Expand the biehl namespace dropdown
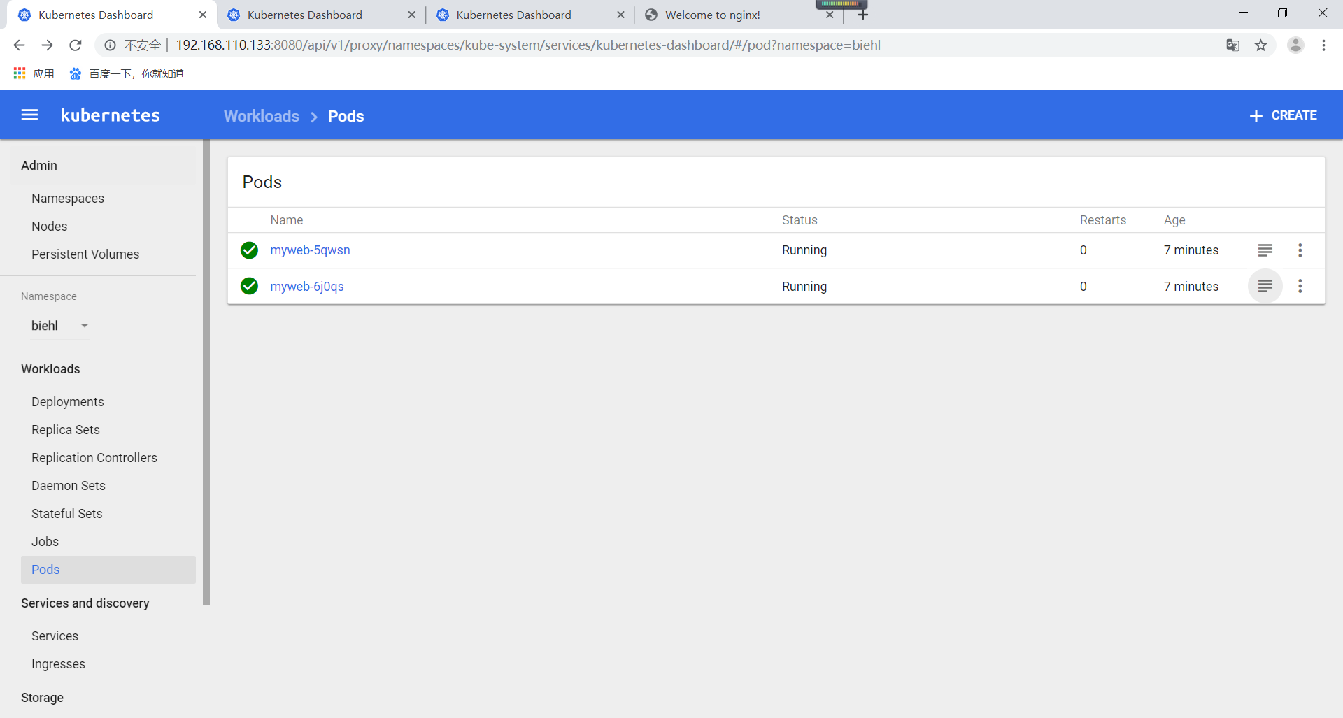The image size is (1343, 718). 60,326
